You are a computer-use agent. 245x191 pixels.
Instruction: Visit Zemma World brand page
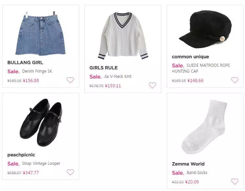pos(188,164)
